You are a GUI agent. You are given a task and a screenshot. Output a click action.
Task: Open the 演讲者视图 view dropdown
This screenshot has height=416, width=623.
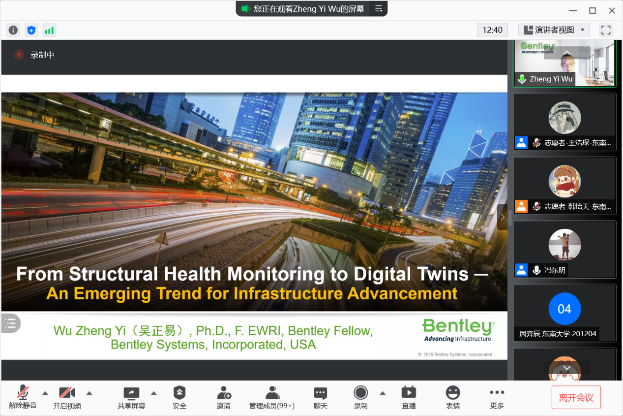(x=554, y=30)
